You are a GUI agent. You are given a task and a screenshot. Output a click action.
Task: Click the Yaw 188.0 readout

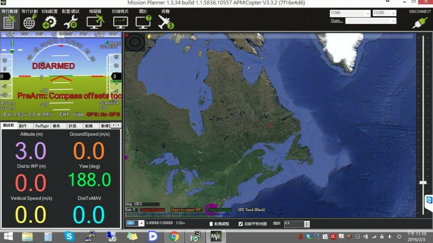coord(90,180)
